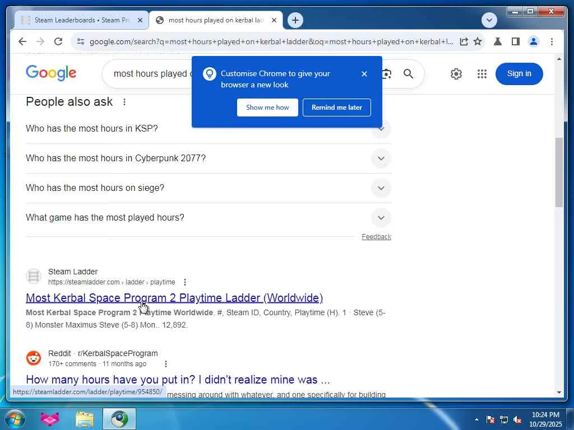
Task: Open Chrome Labs flask icon
Action: click(498, 41)
